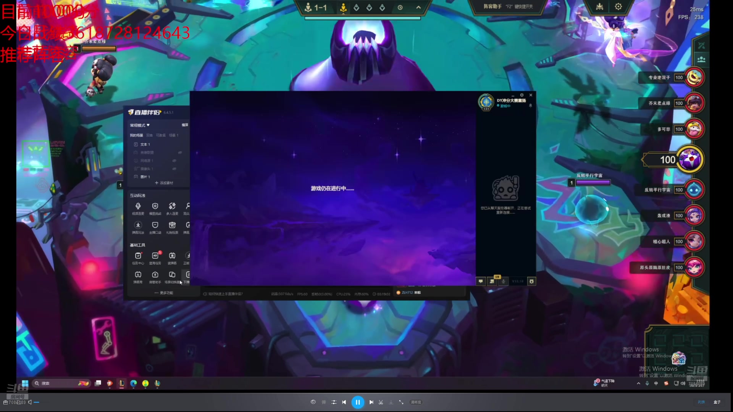Open Windows Start button on taskbar

(25, 383)
